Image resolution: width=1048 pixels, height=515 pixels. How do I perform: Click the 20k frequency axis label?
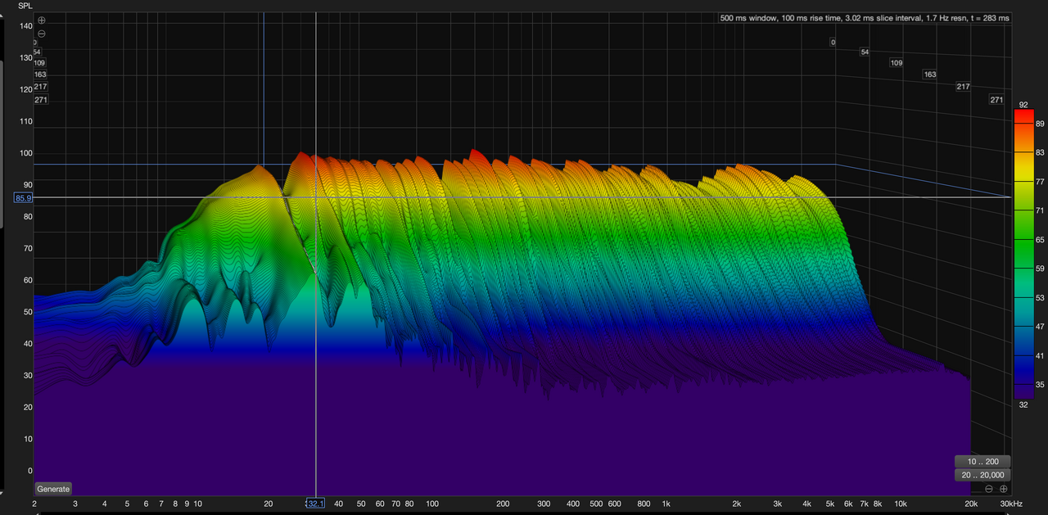click(x=971, y=504)
